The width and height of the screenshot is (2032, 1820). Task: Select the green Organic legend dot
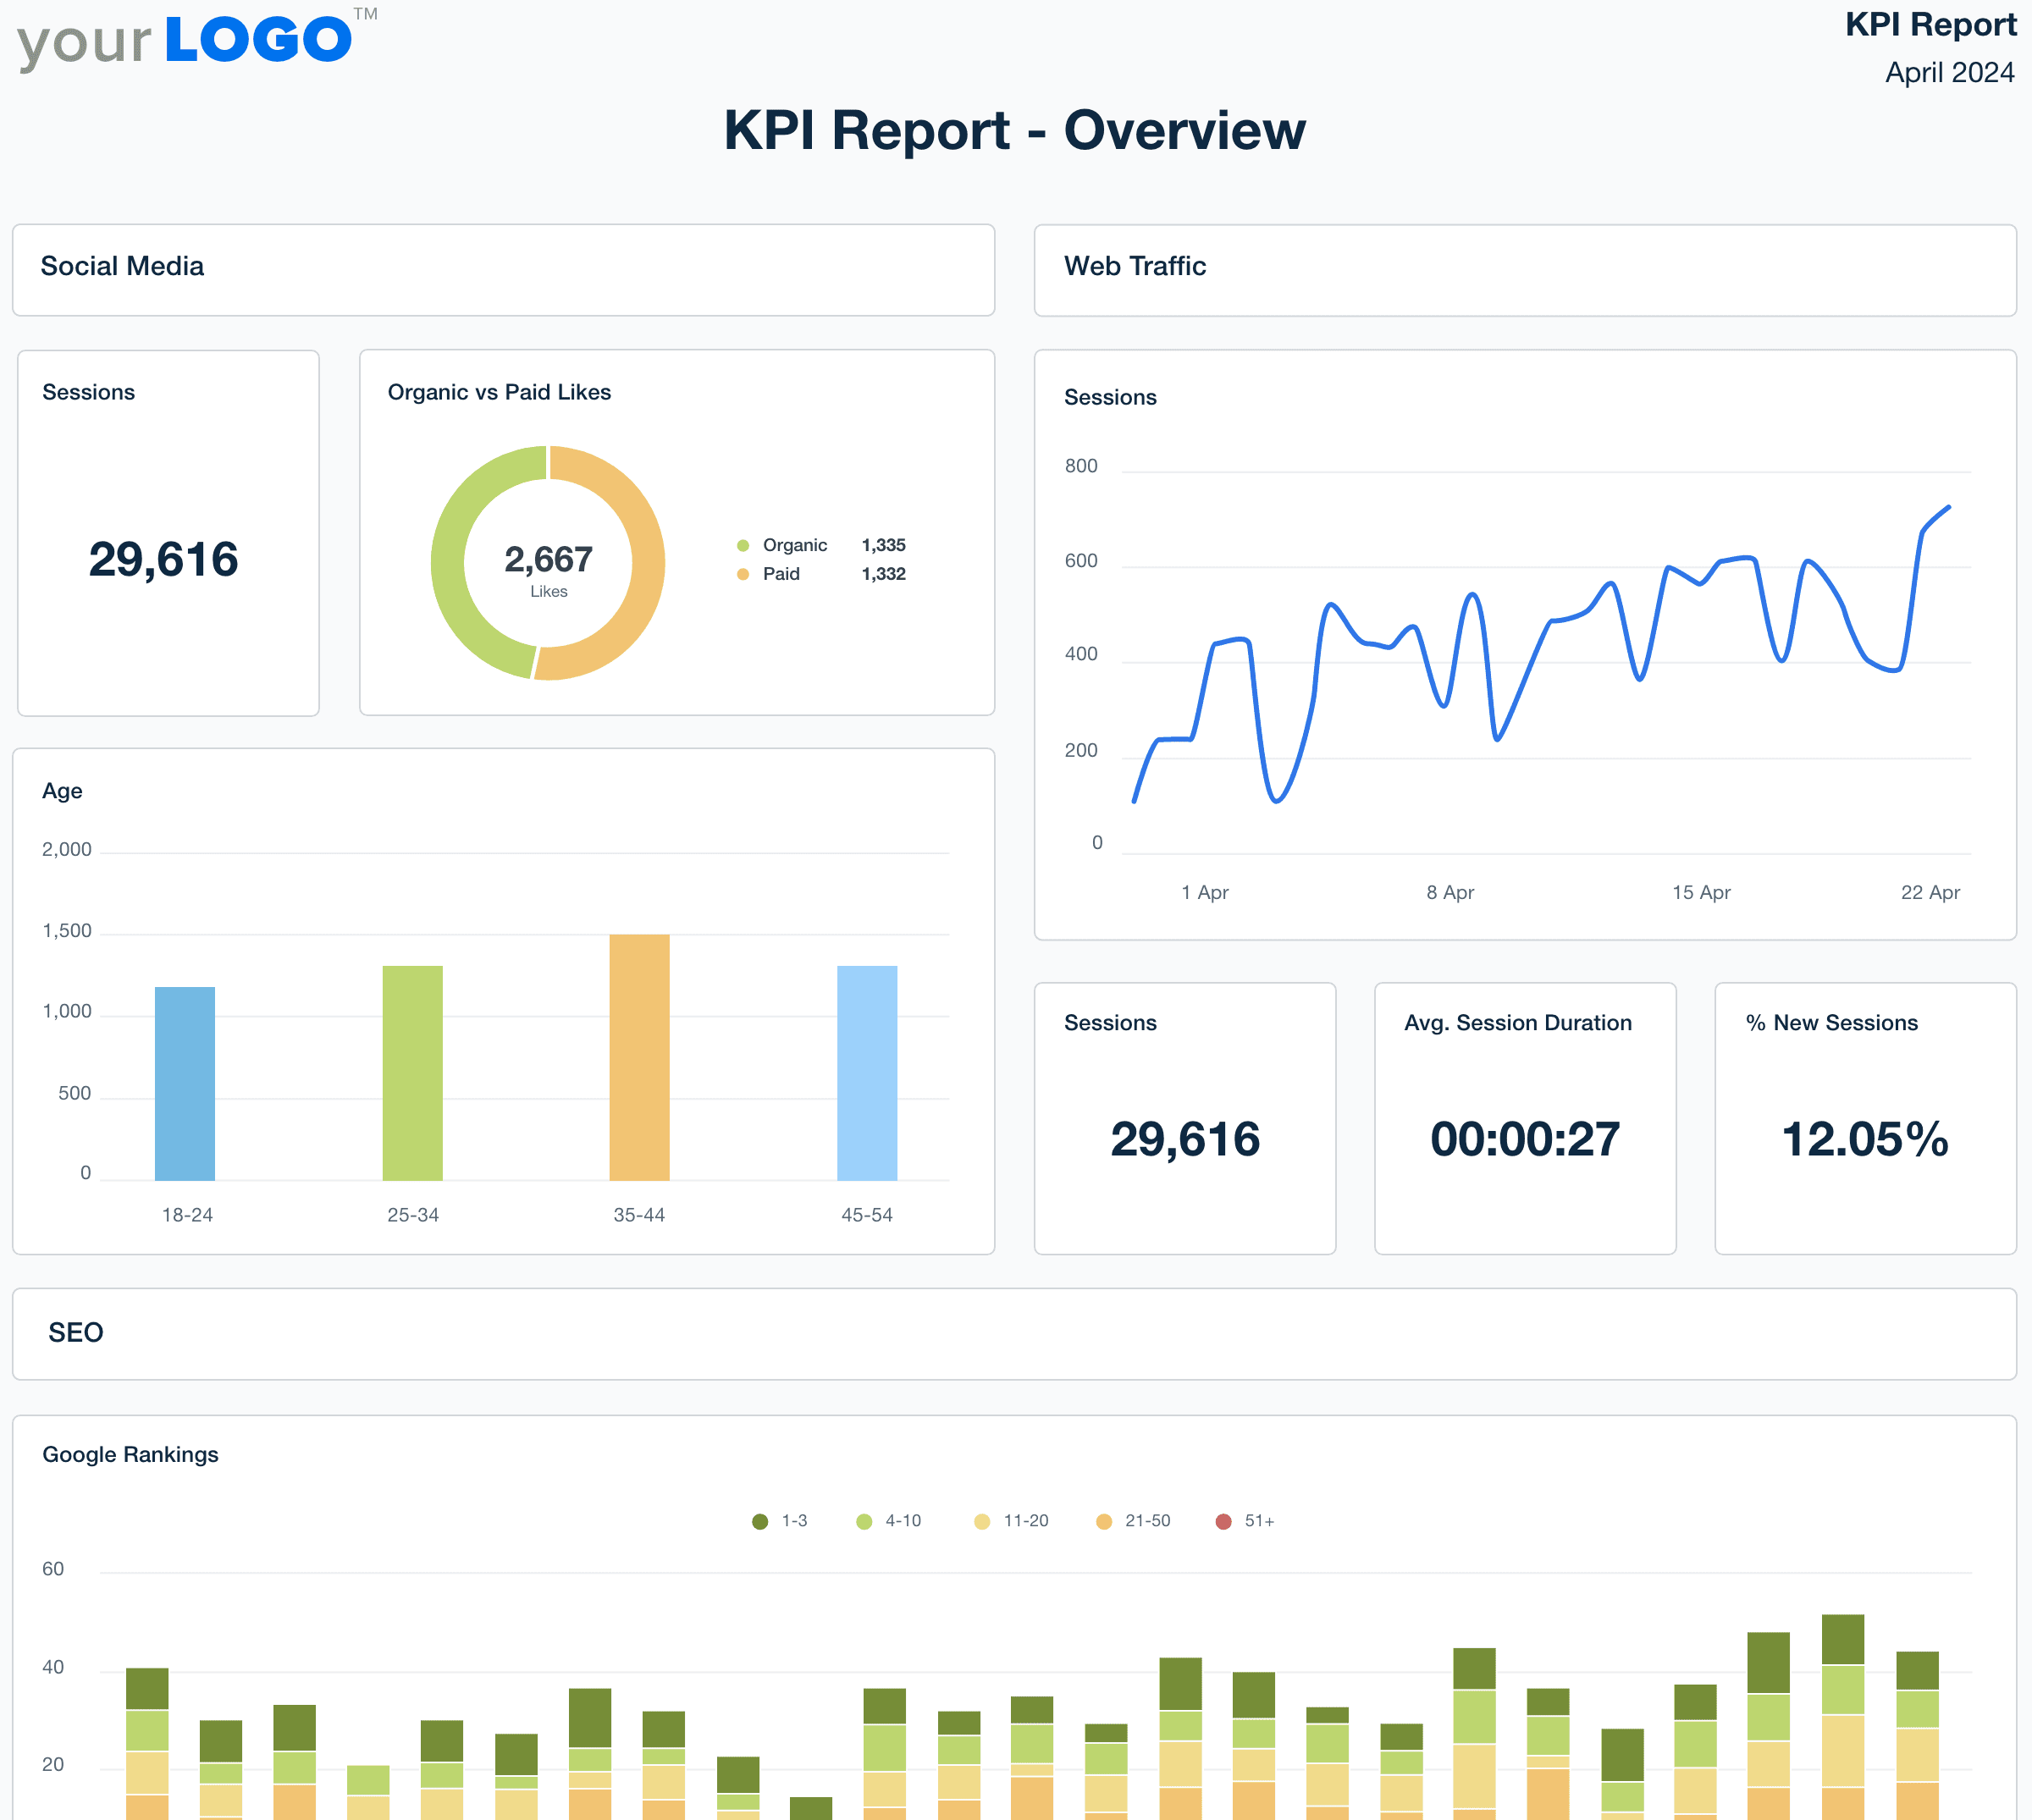click(743, 545)
